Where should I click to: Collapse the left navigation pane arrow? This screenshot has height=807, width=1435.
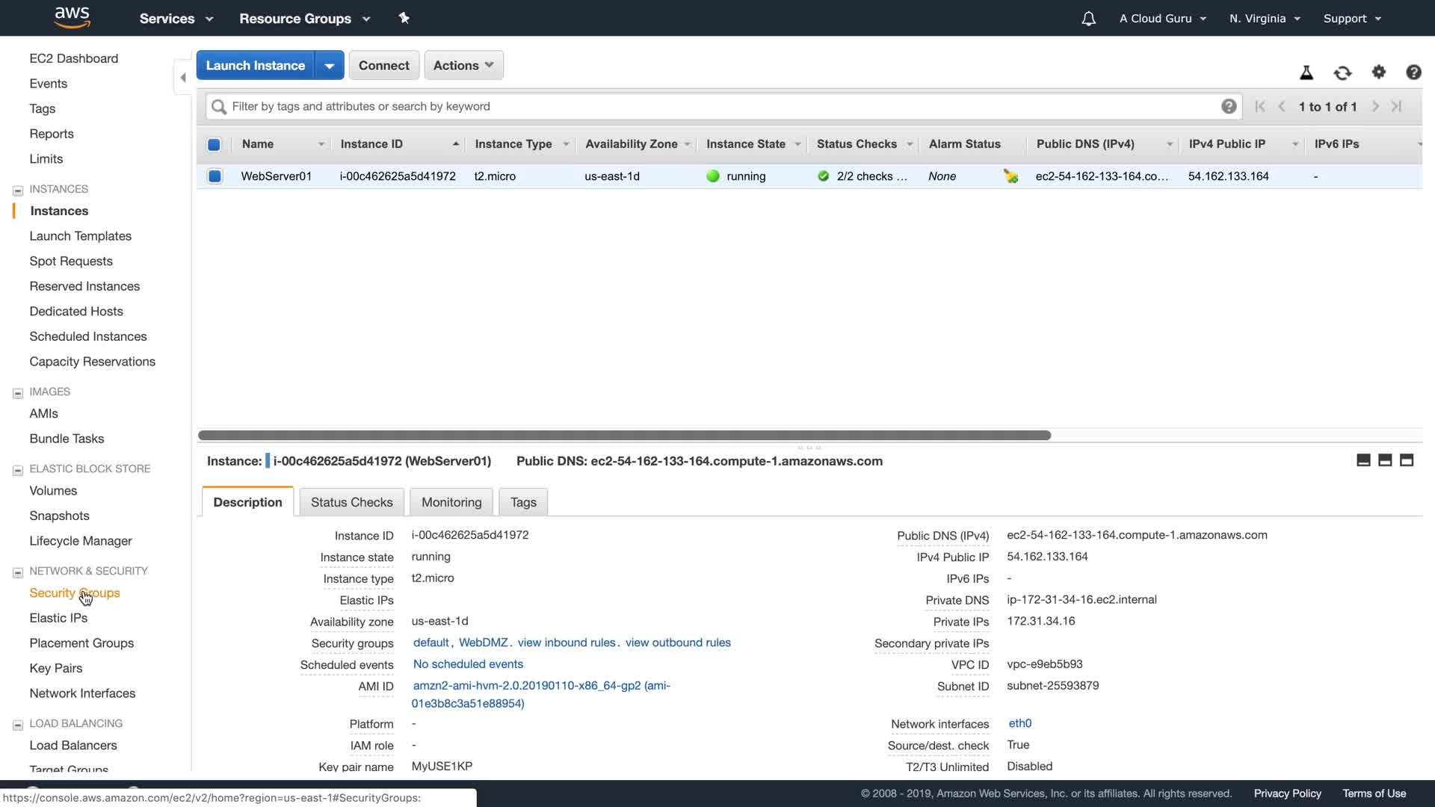click(x=183, y=77)
